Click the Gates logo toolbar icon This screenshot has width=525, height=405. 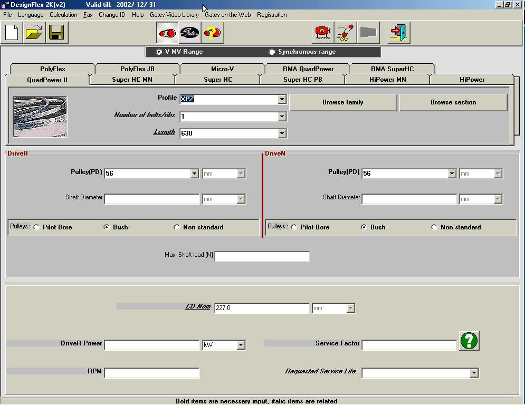[x=189, y=33]
